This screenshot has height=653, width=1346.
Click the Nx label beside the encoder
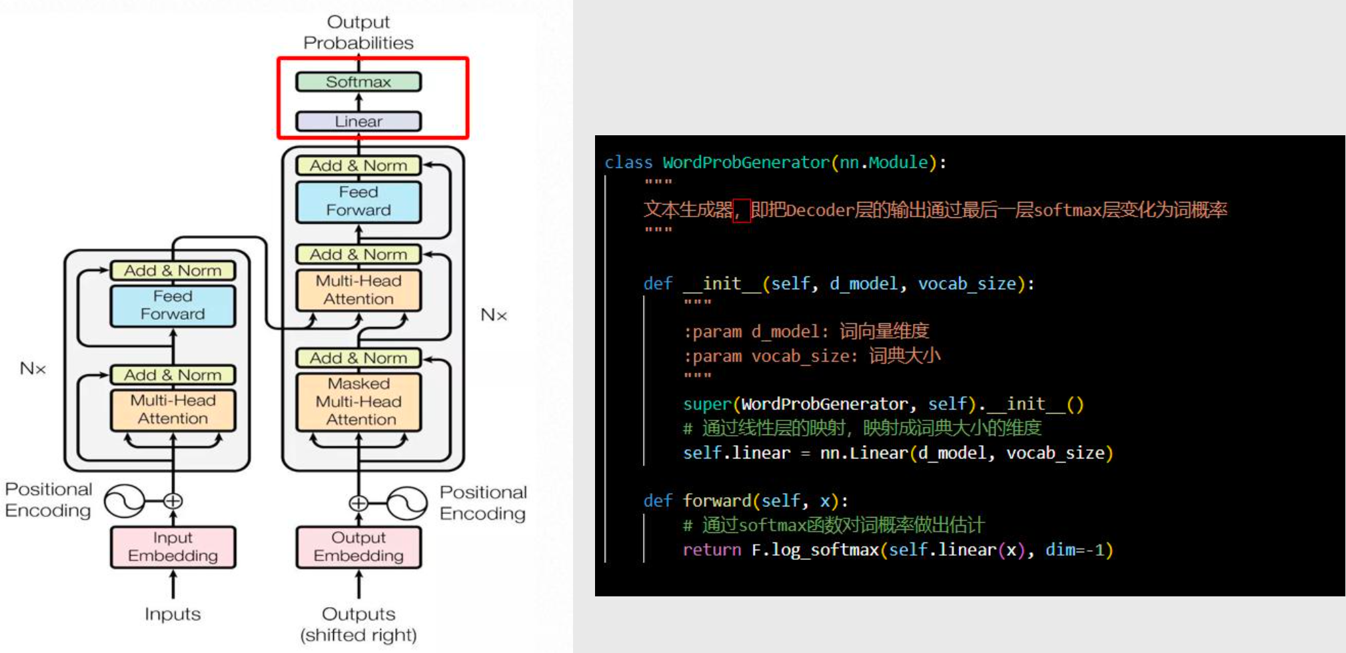tap(33, 368)
